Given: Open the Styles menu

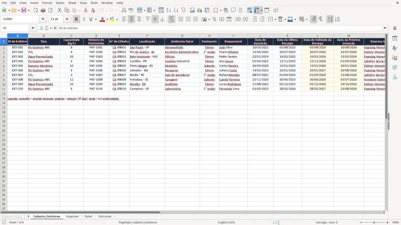Looking at the screenshot, I should click(x=60, y=3).
